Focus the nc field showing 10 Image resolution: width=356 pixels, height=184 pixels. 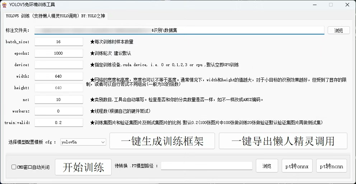(x=59, y=100)
